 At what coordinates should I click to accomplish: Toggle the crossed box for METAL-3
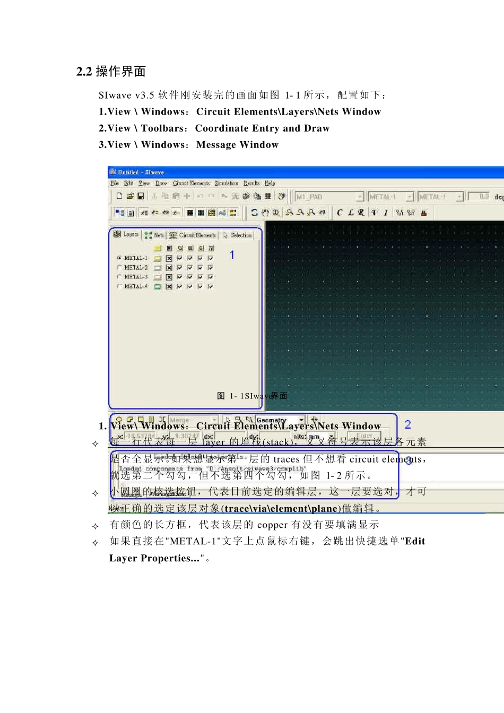(169, 277)
